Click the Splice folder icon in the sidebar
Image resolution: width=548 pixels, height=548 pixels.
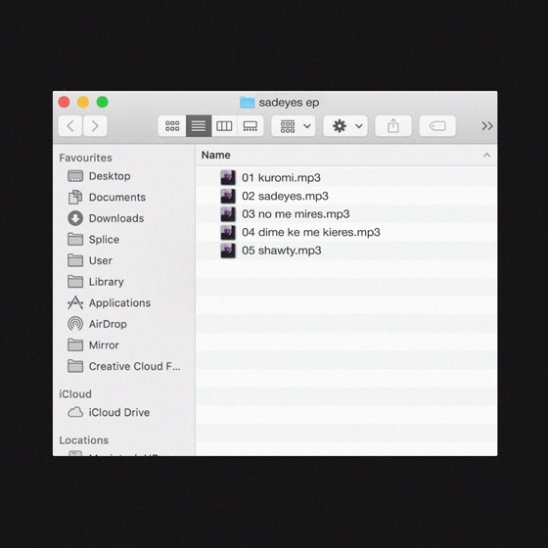pos(75,240)
